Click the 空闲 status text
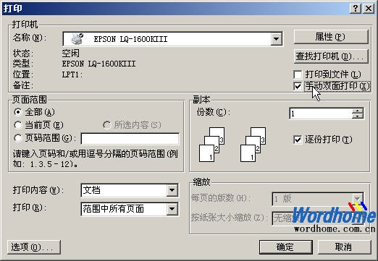378x261 pixels. [x=70, y=54]
